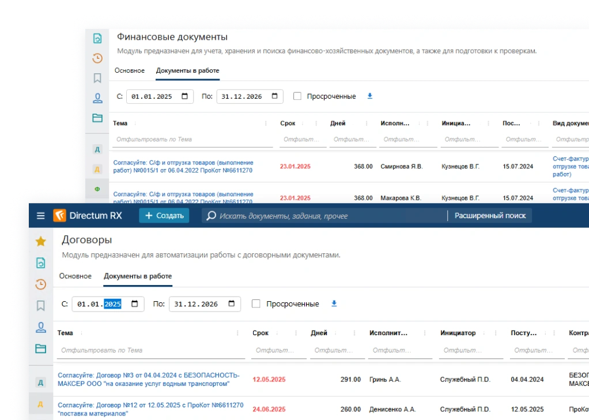
Task: Click Денисенко А.А. cell in Договоры table
Action: pyautogui.click(x=392, y=409)
